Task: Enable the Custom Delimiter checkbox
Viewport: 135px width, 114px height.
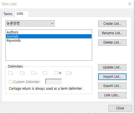Action: (x=10, y=82)
